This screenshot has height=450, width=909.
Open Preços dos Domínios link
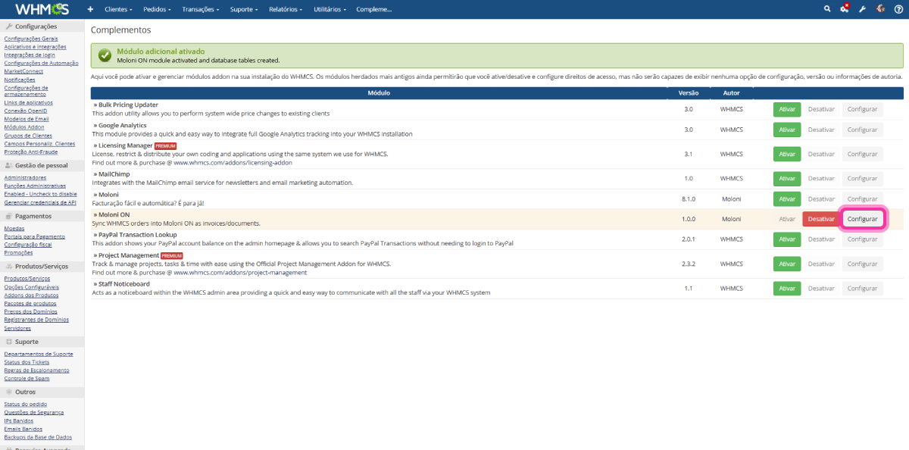[x=30, y=312]
